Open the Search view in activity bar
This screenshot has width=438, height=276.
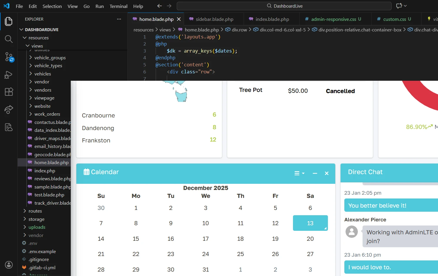[x=9, y=39]
